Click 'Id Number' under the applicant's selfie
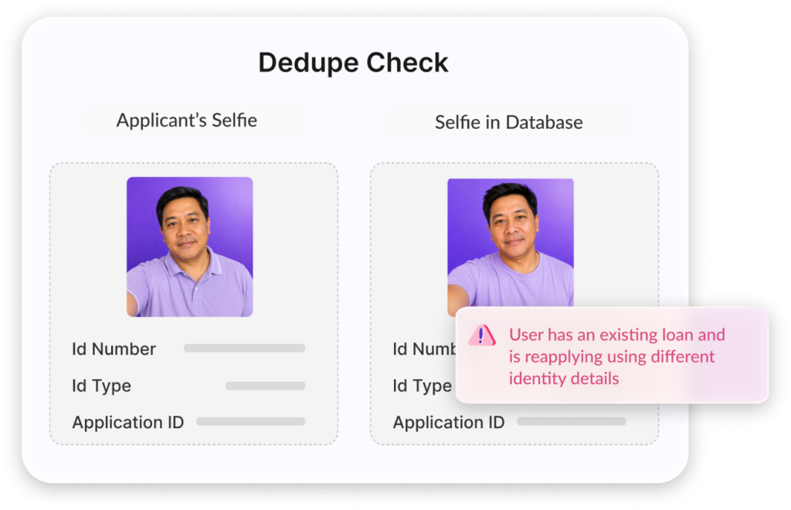Image resolution: width=791 pixels, height=510 pixels. 114,348
